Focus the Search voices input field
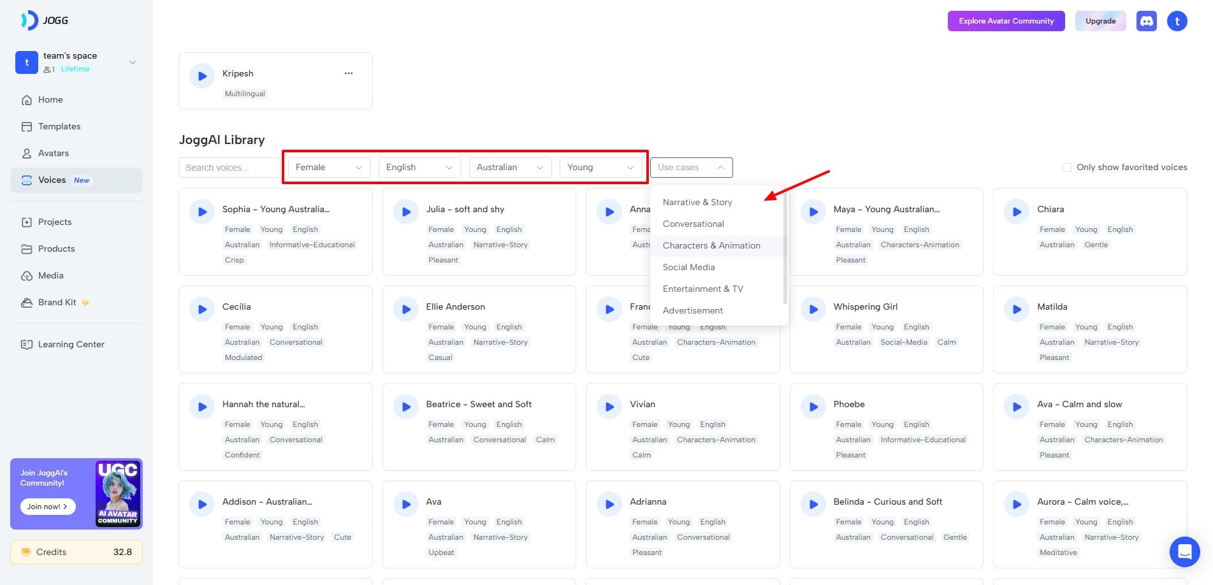 (229, 168)
